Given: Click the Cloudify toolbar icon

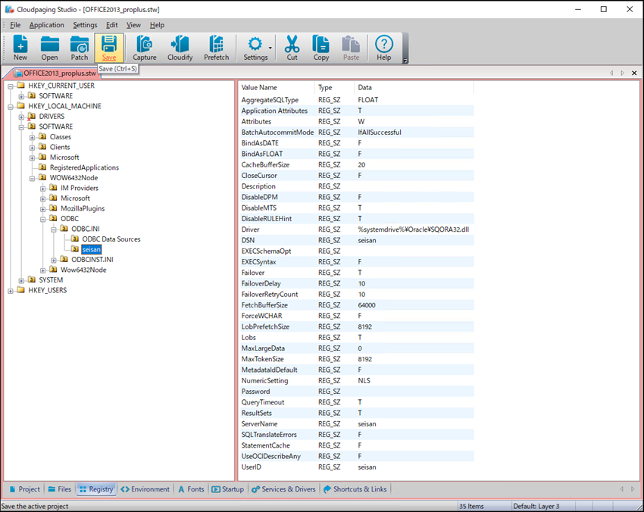Looking at the screenshot, I should point(180,47).
